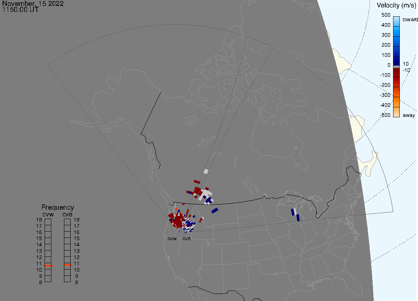This screenshot has height=301, width=418.
Task: Click the red frequency marker in cve column
Action: coord(67,265)
